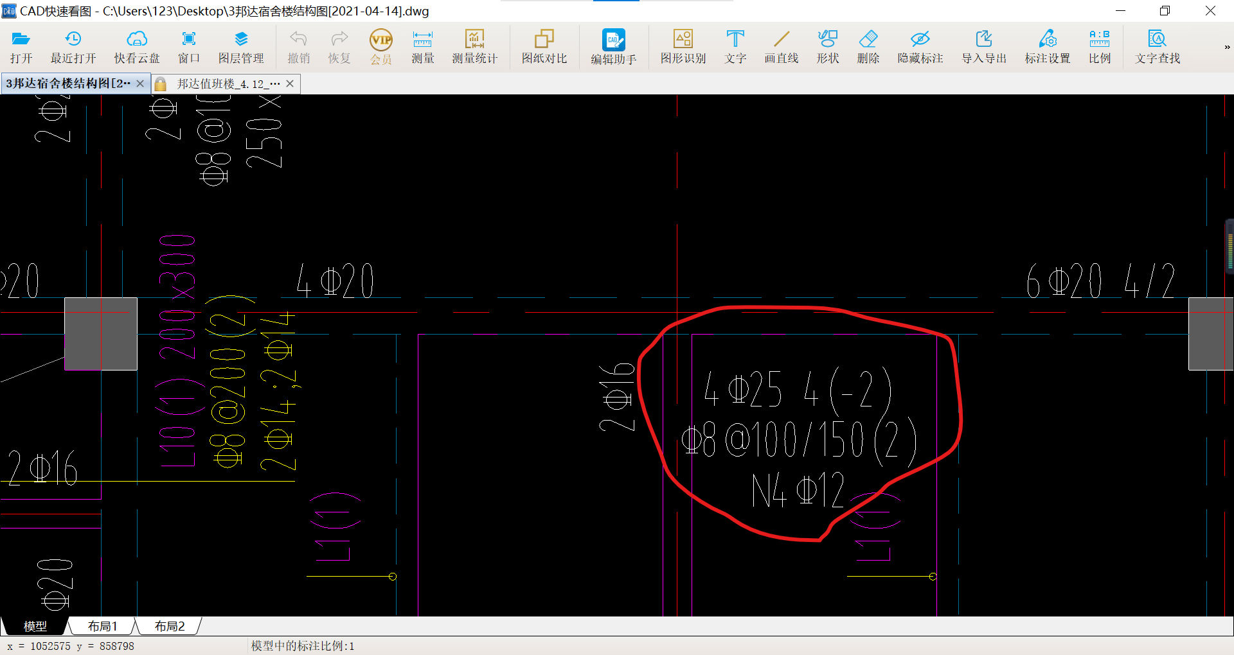Click beam label 4⌀25 4(-2) in drawing
This screenshot has height=655, width=1234.
798,389
